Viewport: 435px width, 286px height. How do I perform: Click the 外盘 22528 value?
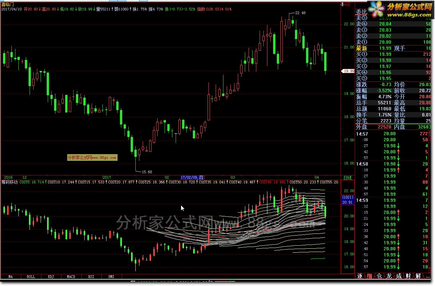click(385, 127)
